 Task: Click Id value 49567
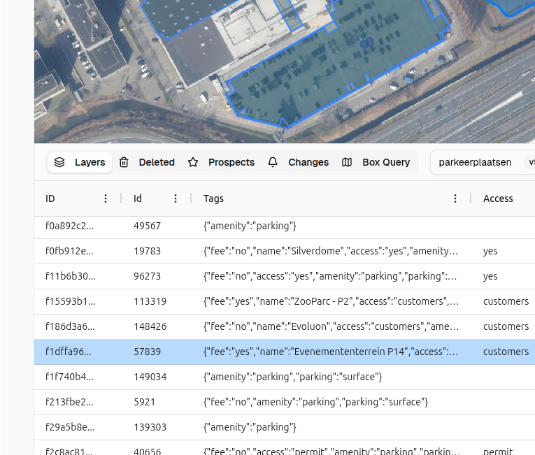[147, 226]
